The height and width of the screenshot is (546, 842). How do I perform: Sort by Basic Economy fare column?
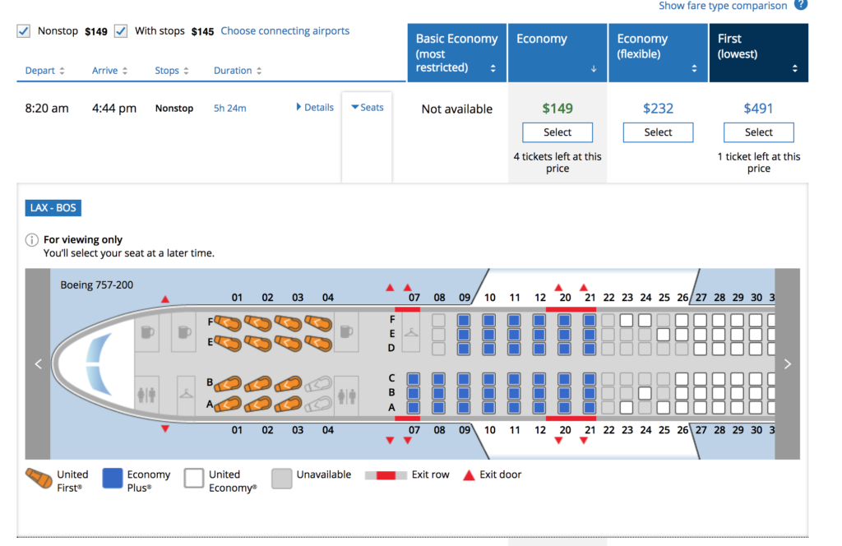pos(457,53)
